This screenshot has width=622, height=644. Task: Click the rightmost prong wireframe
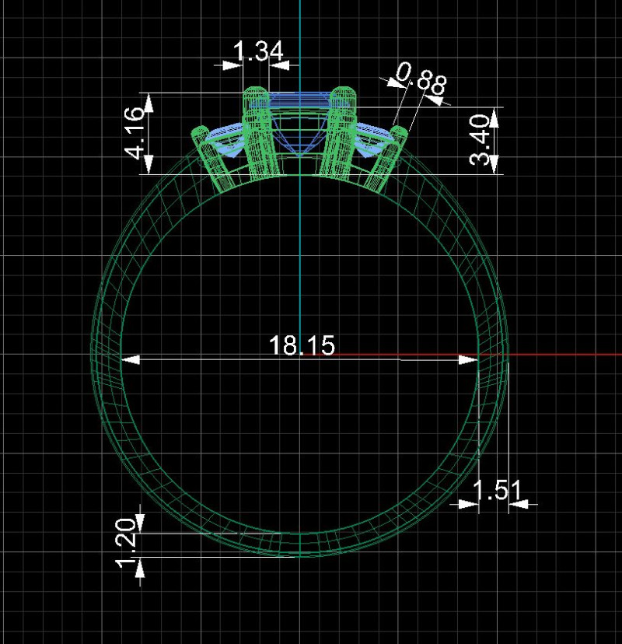(x=399, y=152)
